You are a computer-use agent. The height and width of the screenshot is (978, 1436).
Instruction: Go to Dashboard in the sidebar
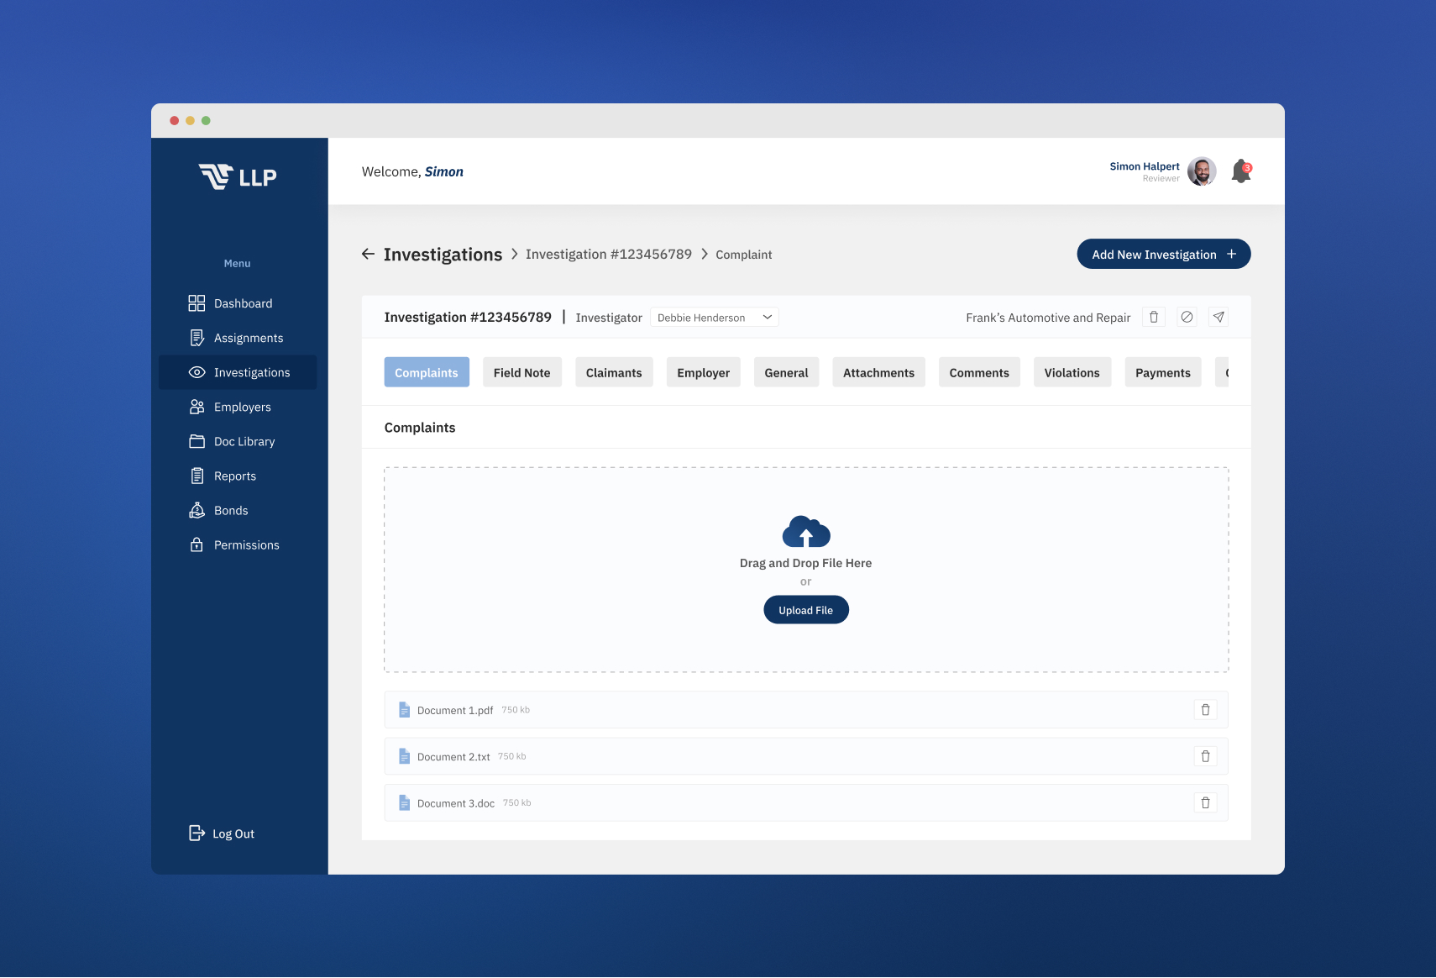[243, 303]
